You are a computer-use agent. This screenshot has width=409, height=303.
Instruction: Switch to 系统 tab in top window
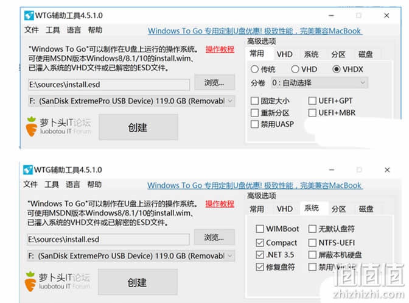coord(311,54)
